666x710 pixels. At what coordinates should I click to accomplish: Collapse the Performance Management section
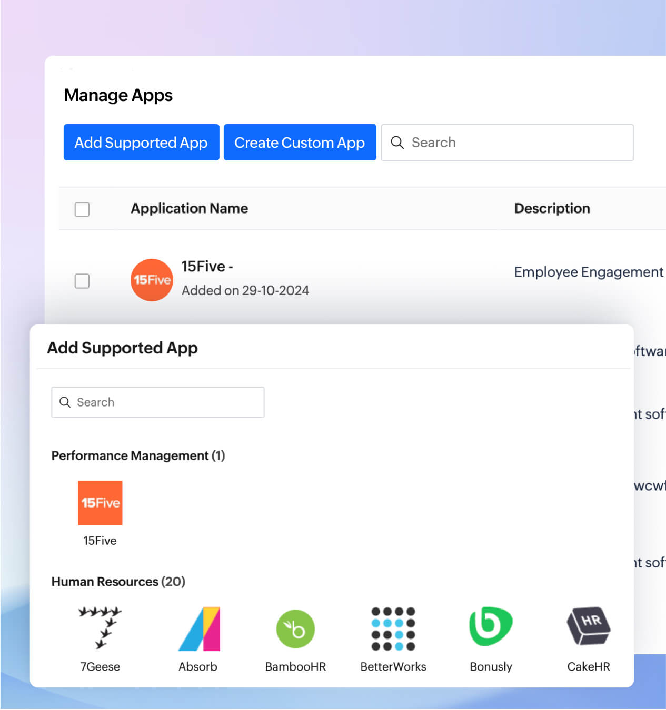coord(137,455)
